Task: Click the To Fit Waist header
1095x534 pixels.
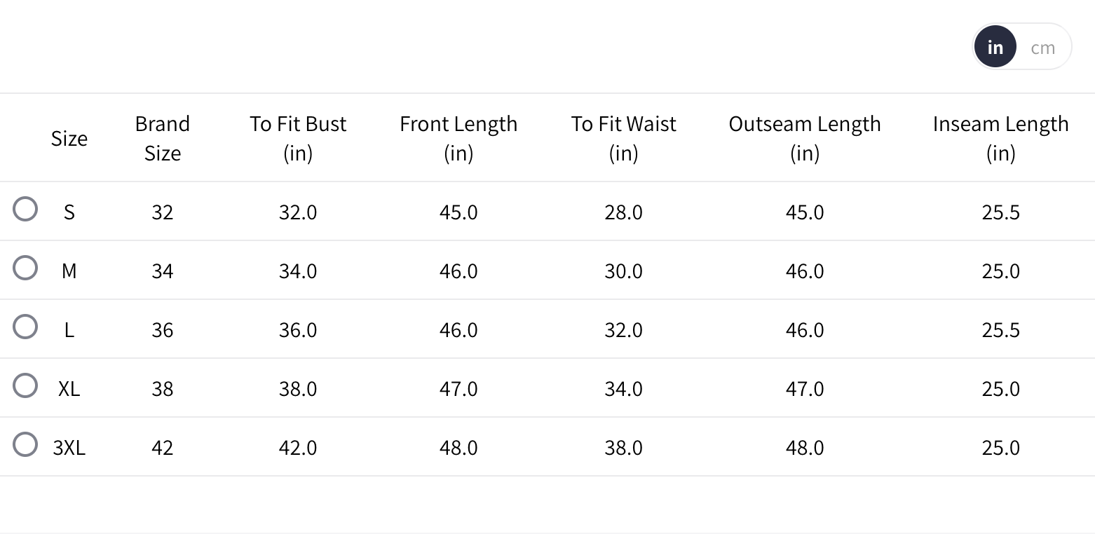Action: click(x=623, y=139)
